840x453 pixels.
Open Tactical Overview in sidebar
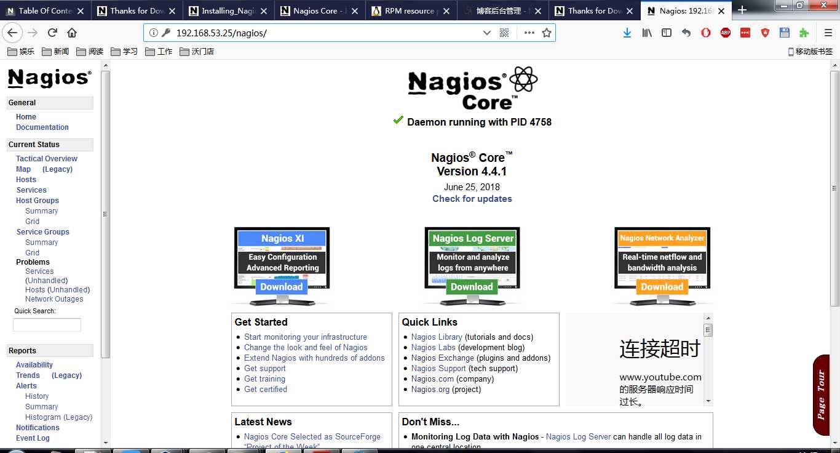point(47,159)
